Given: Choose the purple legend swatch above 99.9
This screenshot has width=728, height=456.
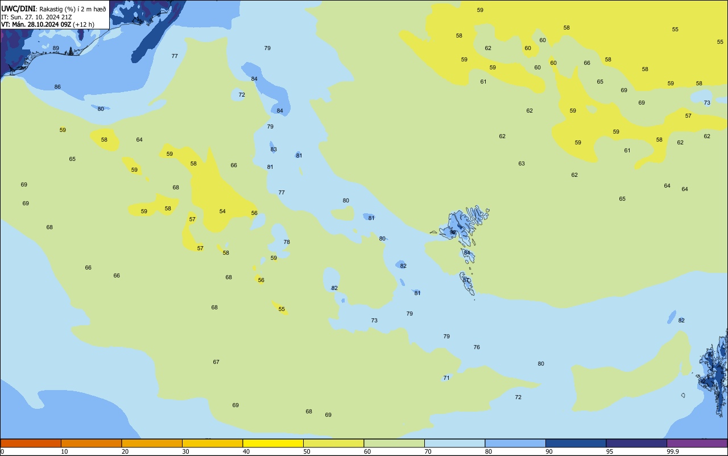Looking at the screenshot, I should [x=697, y=443].
